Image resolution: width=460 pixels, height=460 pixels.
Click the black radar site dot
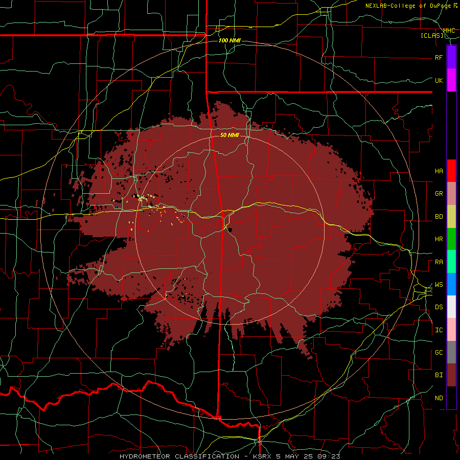(x=231, y=230)
